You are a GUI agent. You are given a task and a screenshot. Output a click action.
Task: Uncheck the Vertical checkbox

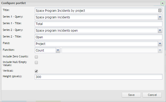[36, 71]
